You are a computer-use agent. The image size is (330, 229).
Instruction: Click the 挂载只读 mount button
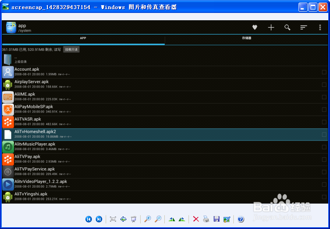71,50
